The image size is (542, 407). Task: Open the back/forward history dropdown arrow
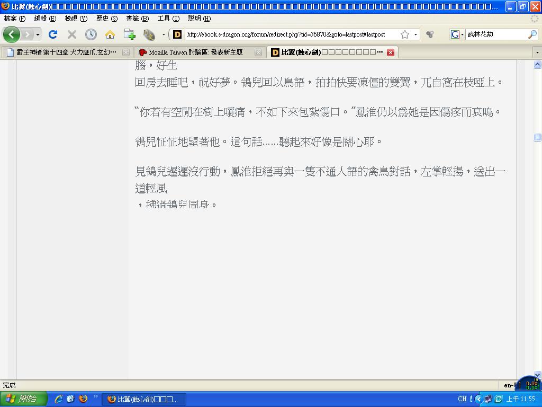[x=38, y=34]
